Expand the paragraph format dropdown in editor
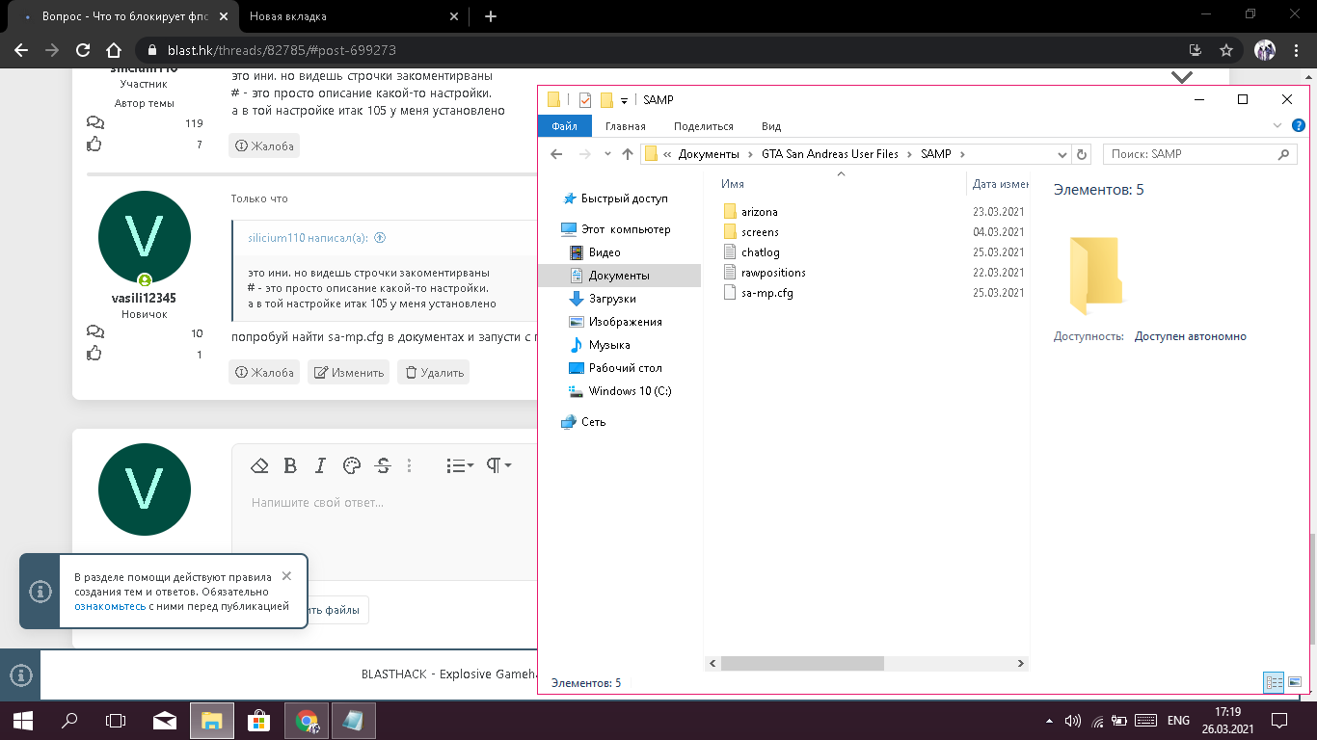Viewport: 1317px width, 740px height. coord(498,465)
